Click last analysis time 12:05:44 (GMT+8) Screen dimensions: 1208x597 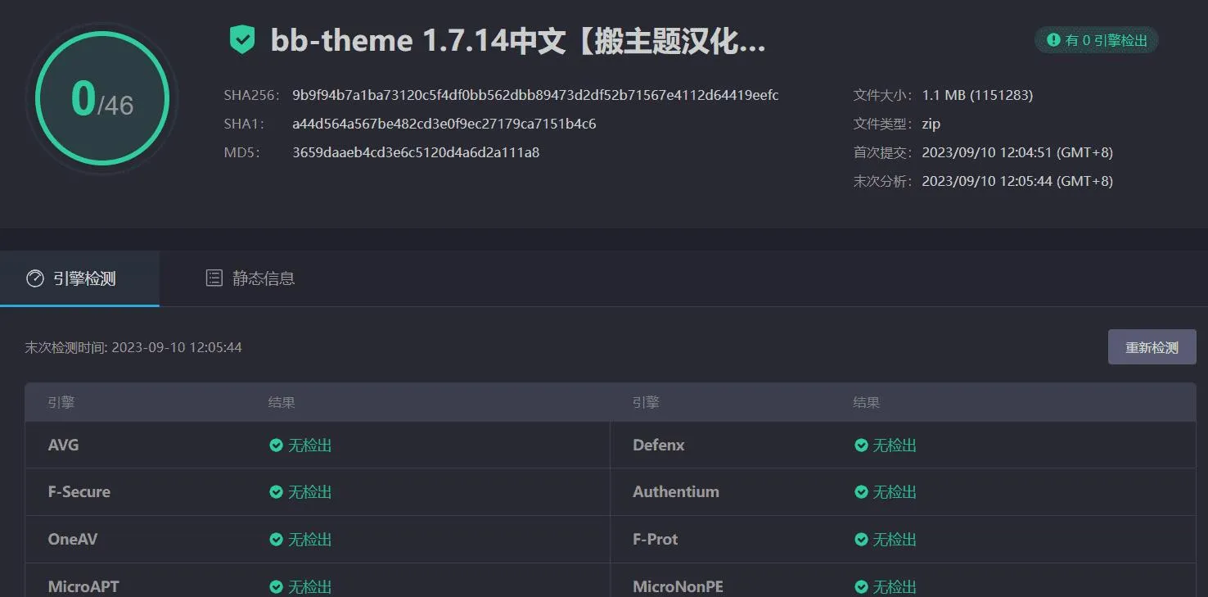tap(1017, 181)
